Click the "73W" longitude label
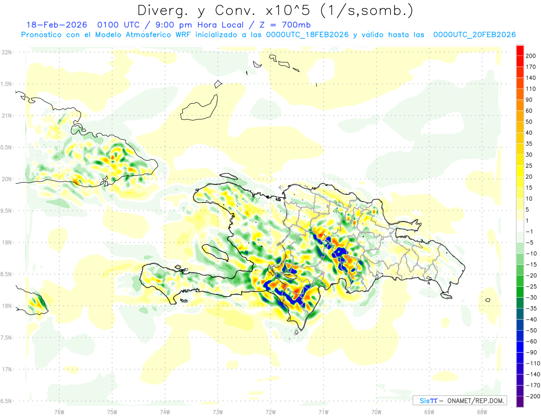The height and width of the screenshot is (418, 541). coord(218,411)
